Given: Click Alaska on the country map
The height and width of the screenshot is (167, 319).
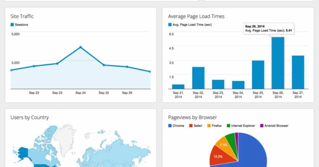Looking at the screenshot, I should (23, 153).
